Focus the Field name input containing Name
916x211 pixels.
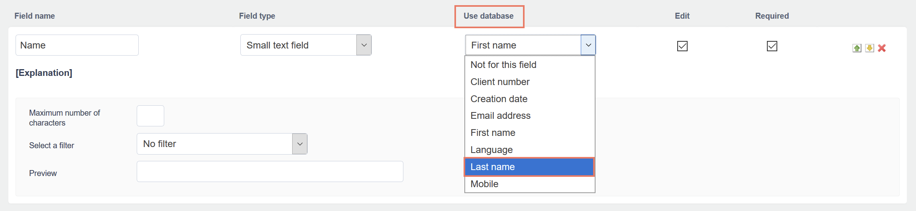point(77,45)
